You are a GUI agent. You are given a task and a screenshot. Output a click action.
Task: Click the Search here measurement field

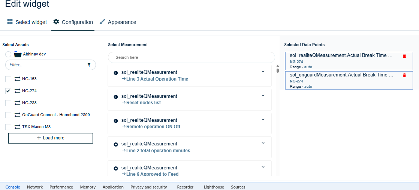(191, 57)
